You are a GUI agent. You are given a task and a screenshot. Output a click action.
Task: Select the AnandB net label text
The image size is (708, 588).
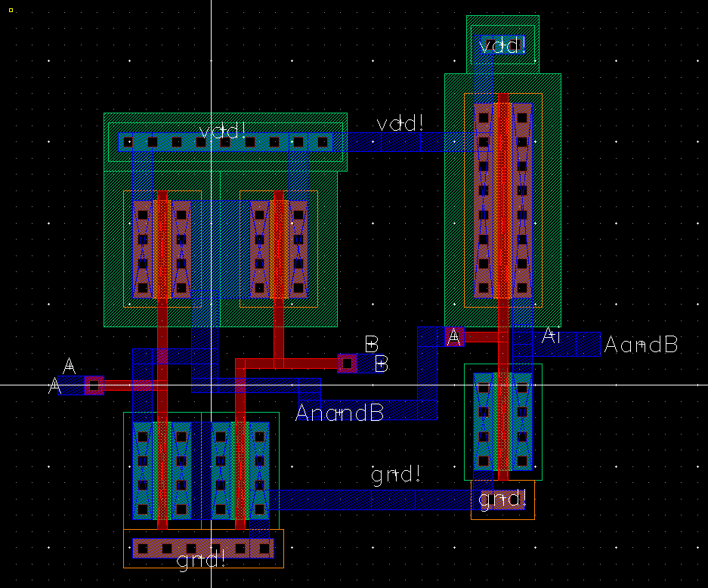[x=339, y=413]
